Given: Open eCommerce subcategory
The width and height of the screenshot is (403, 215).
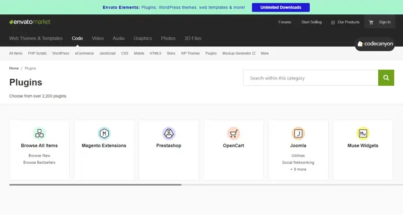Looking at the screenshot, I should coord(84,53).
